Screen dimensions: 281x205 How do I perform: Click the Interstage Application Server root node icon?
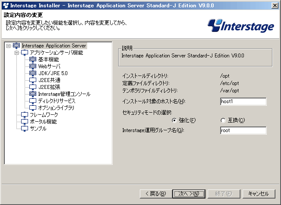[x=16, y=46]
